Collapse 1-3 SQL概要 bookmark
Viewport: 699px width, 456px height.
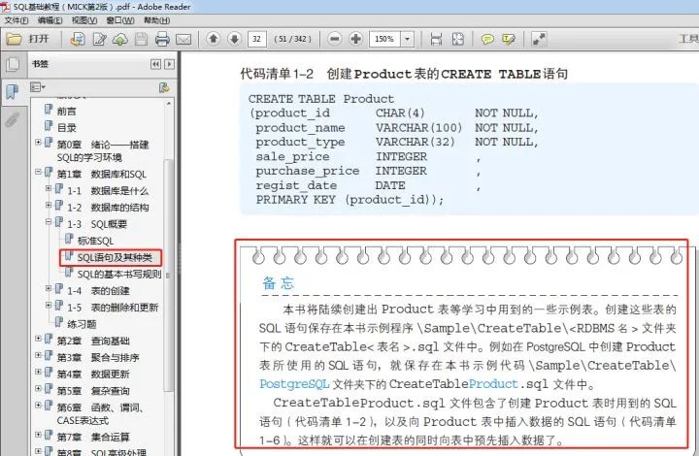point(49,222)
